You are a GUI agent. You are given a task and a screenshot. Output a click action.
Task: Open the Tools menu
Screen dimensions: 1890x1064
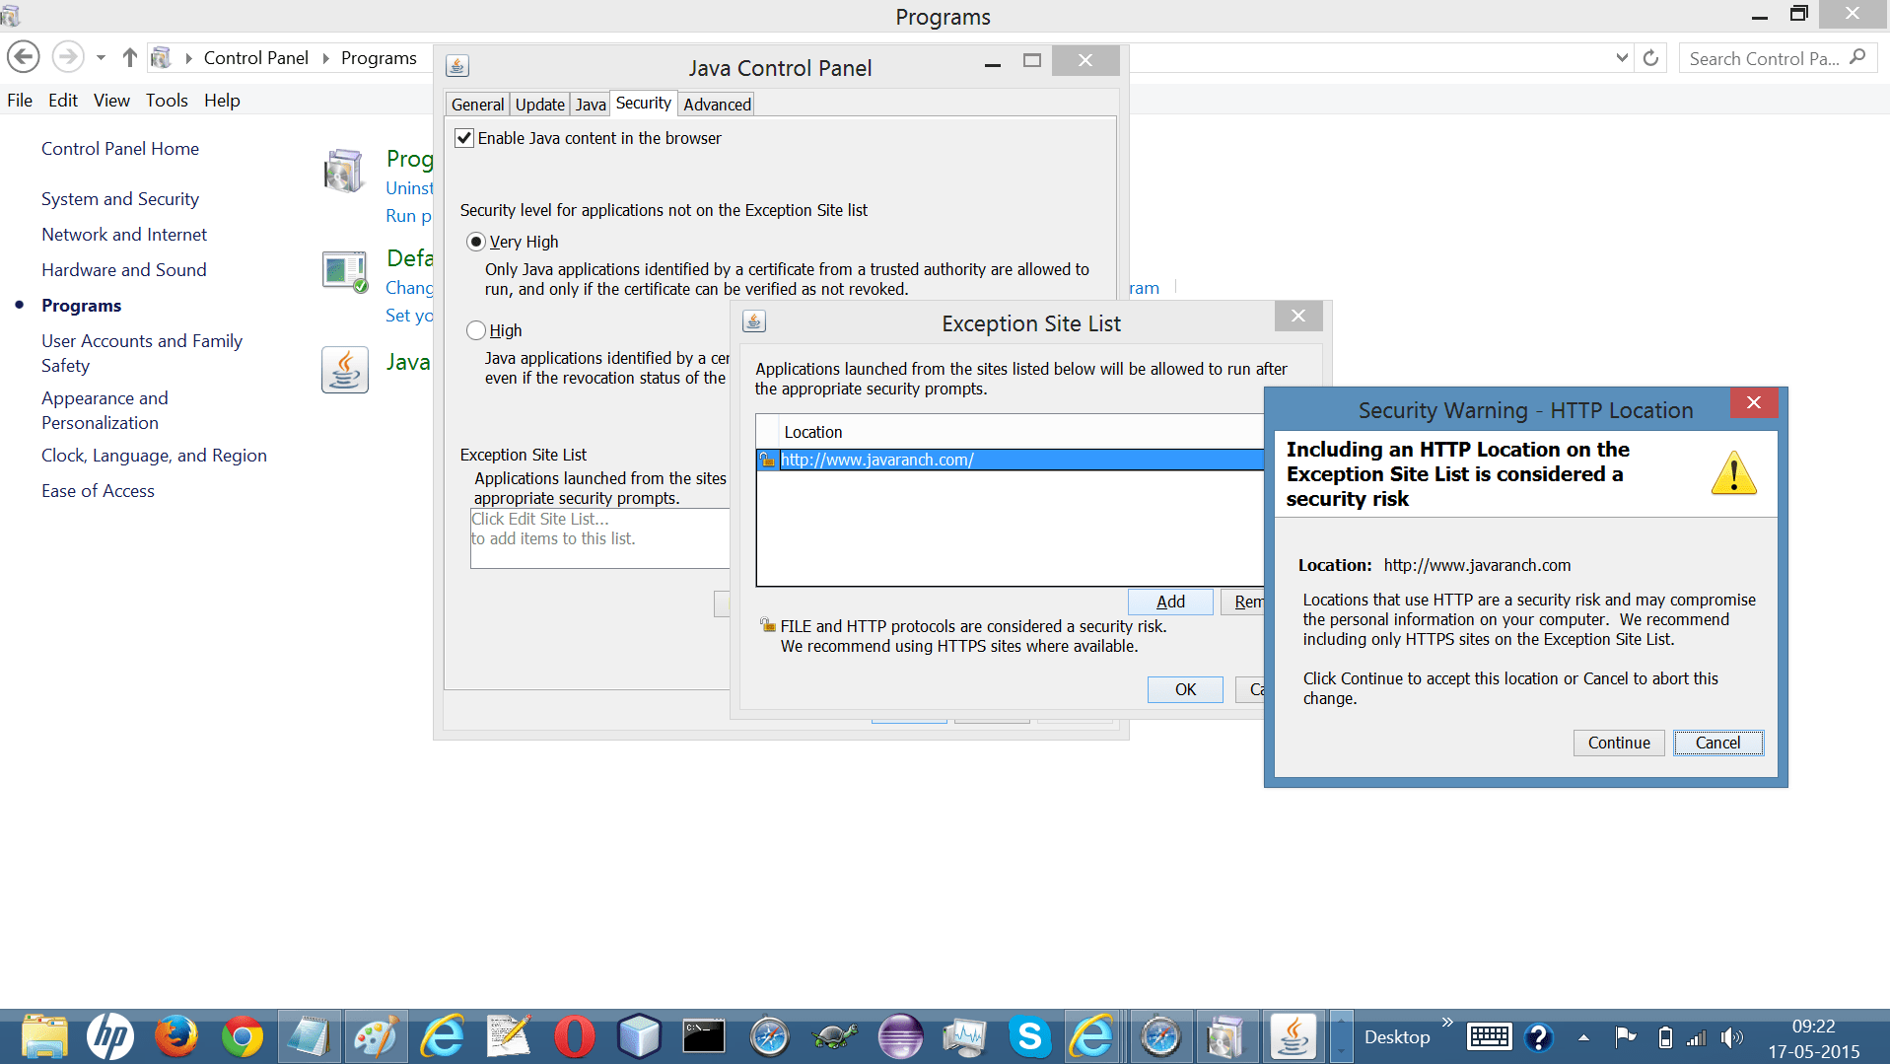coord(167,101)
